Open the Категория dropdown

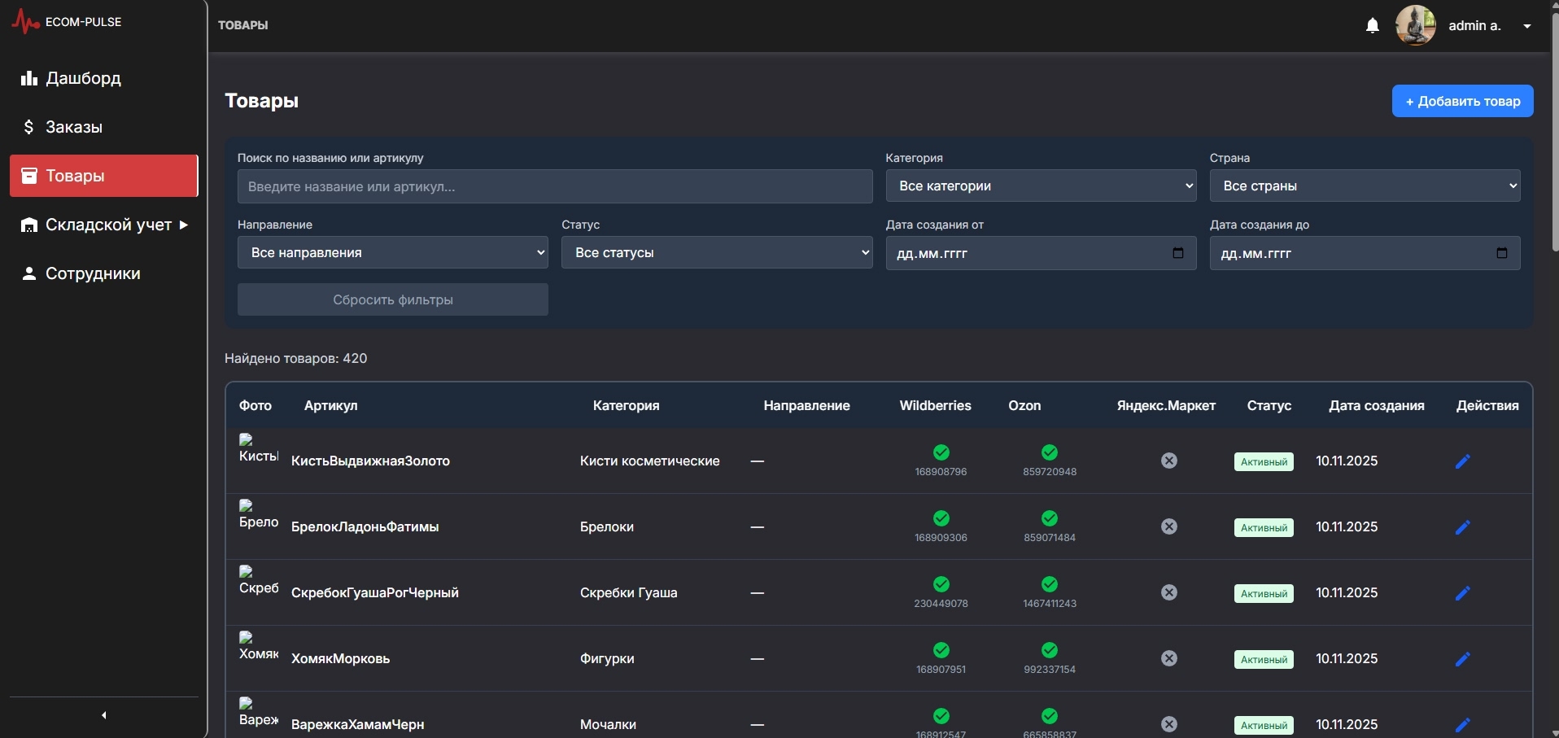pos(1041,186)
